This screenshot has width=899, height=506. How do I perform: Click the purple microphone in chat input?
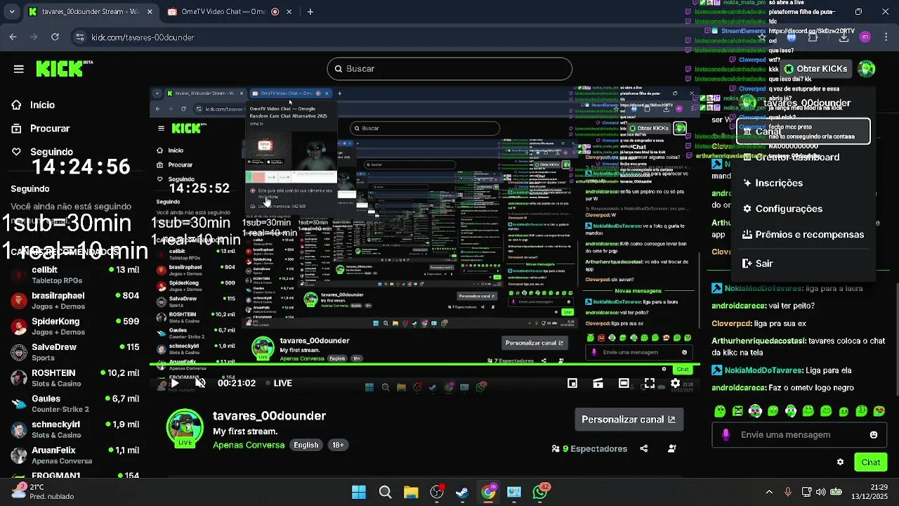pos(726,435)
